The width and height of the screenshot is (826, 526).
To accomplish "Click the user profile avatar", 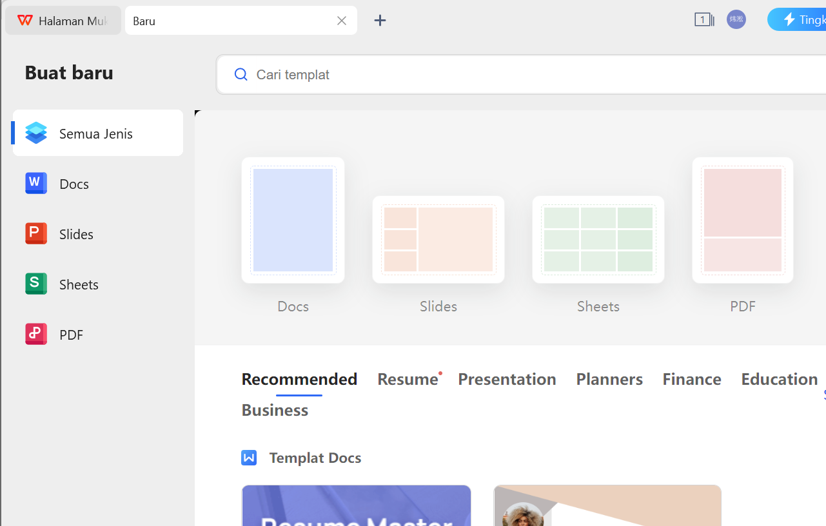I will pos(736,20).
